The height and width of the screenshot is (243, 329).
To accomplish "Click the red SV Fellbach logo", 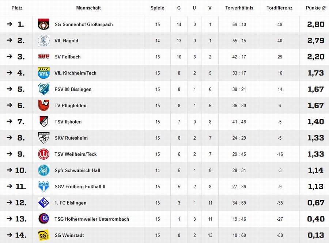I will coord(44,57).
